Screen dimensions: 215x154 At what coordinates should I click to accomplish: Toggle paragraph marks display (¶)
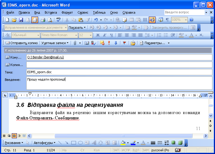pyautogui.click(x=167, y=20)
